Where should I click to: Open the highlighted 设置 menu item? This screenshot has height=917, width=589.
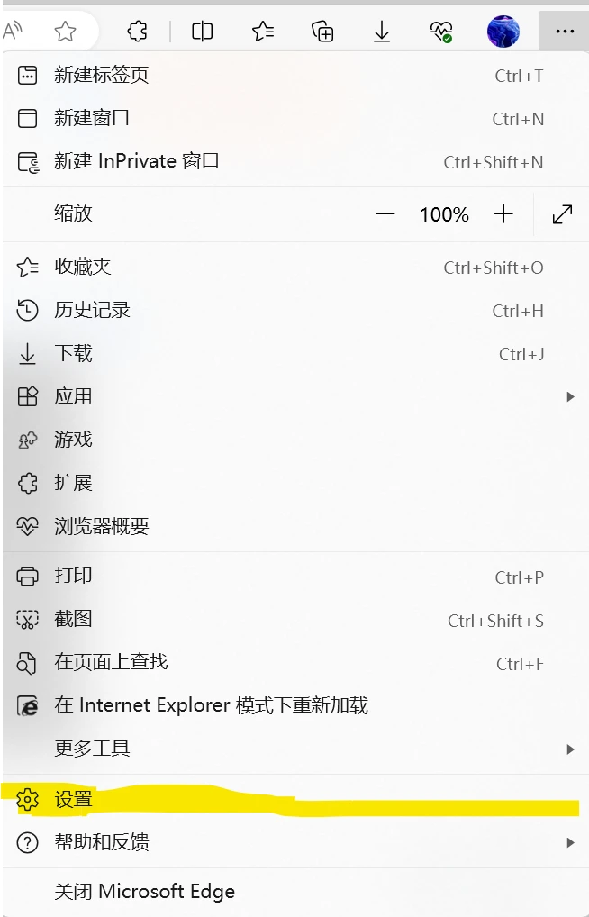click(x=295, y=800)
